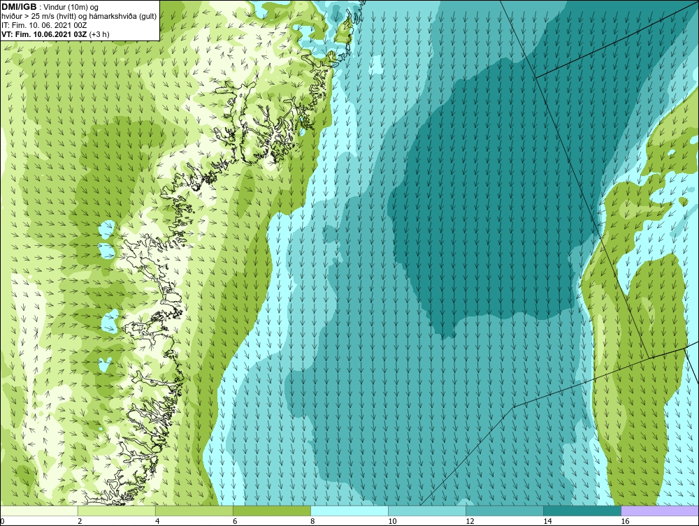Click the legend value '4'
The height and width of the screenshot is (526, 699).
coord(157,521)
